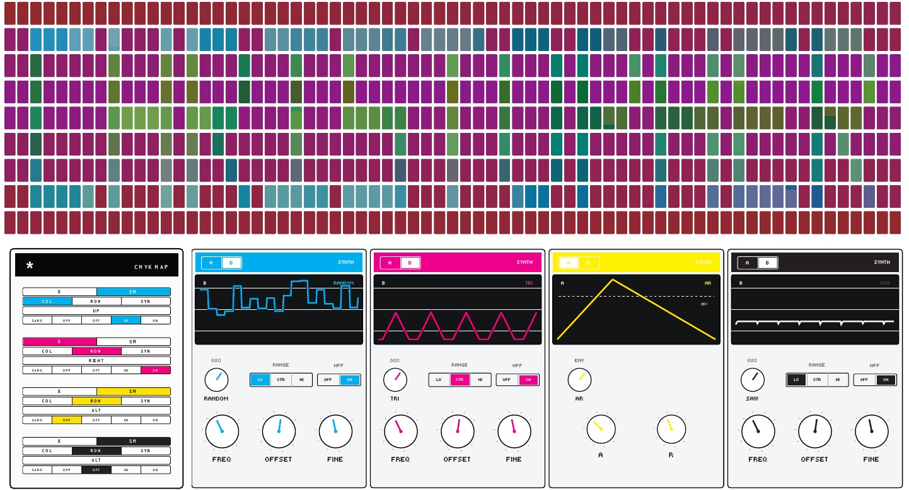The height and width of the screenshot is (490, 909).
Task: Click the ALT direction selector in black section
Action: click(x=96, y=460)
